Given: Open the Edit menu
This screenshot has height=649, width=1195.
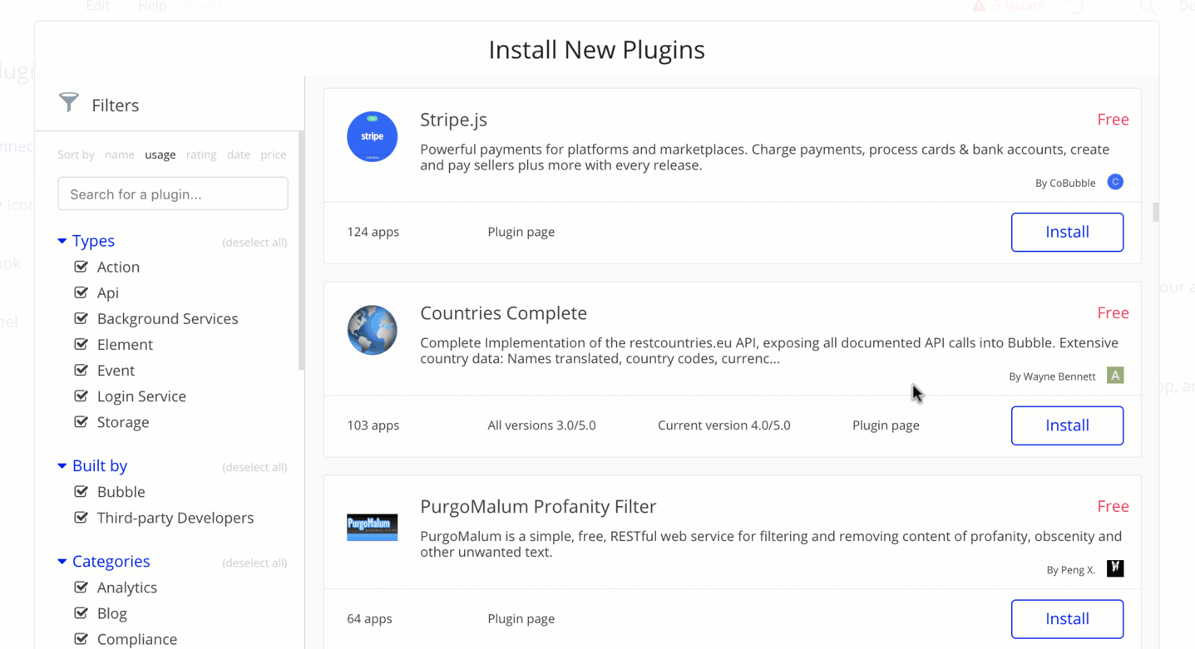Looking at the screenshot, I should (x=97, y=6).
